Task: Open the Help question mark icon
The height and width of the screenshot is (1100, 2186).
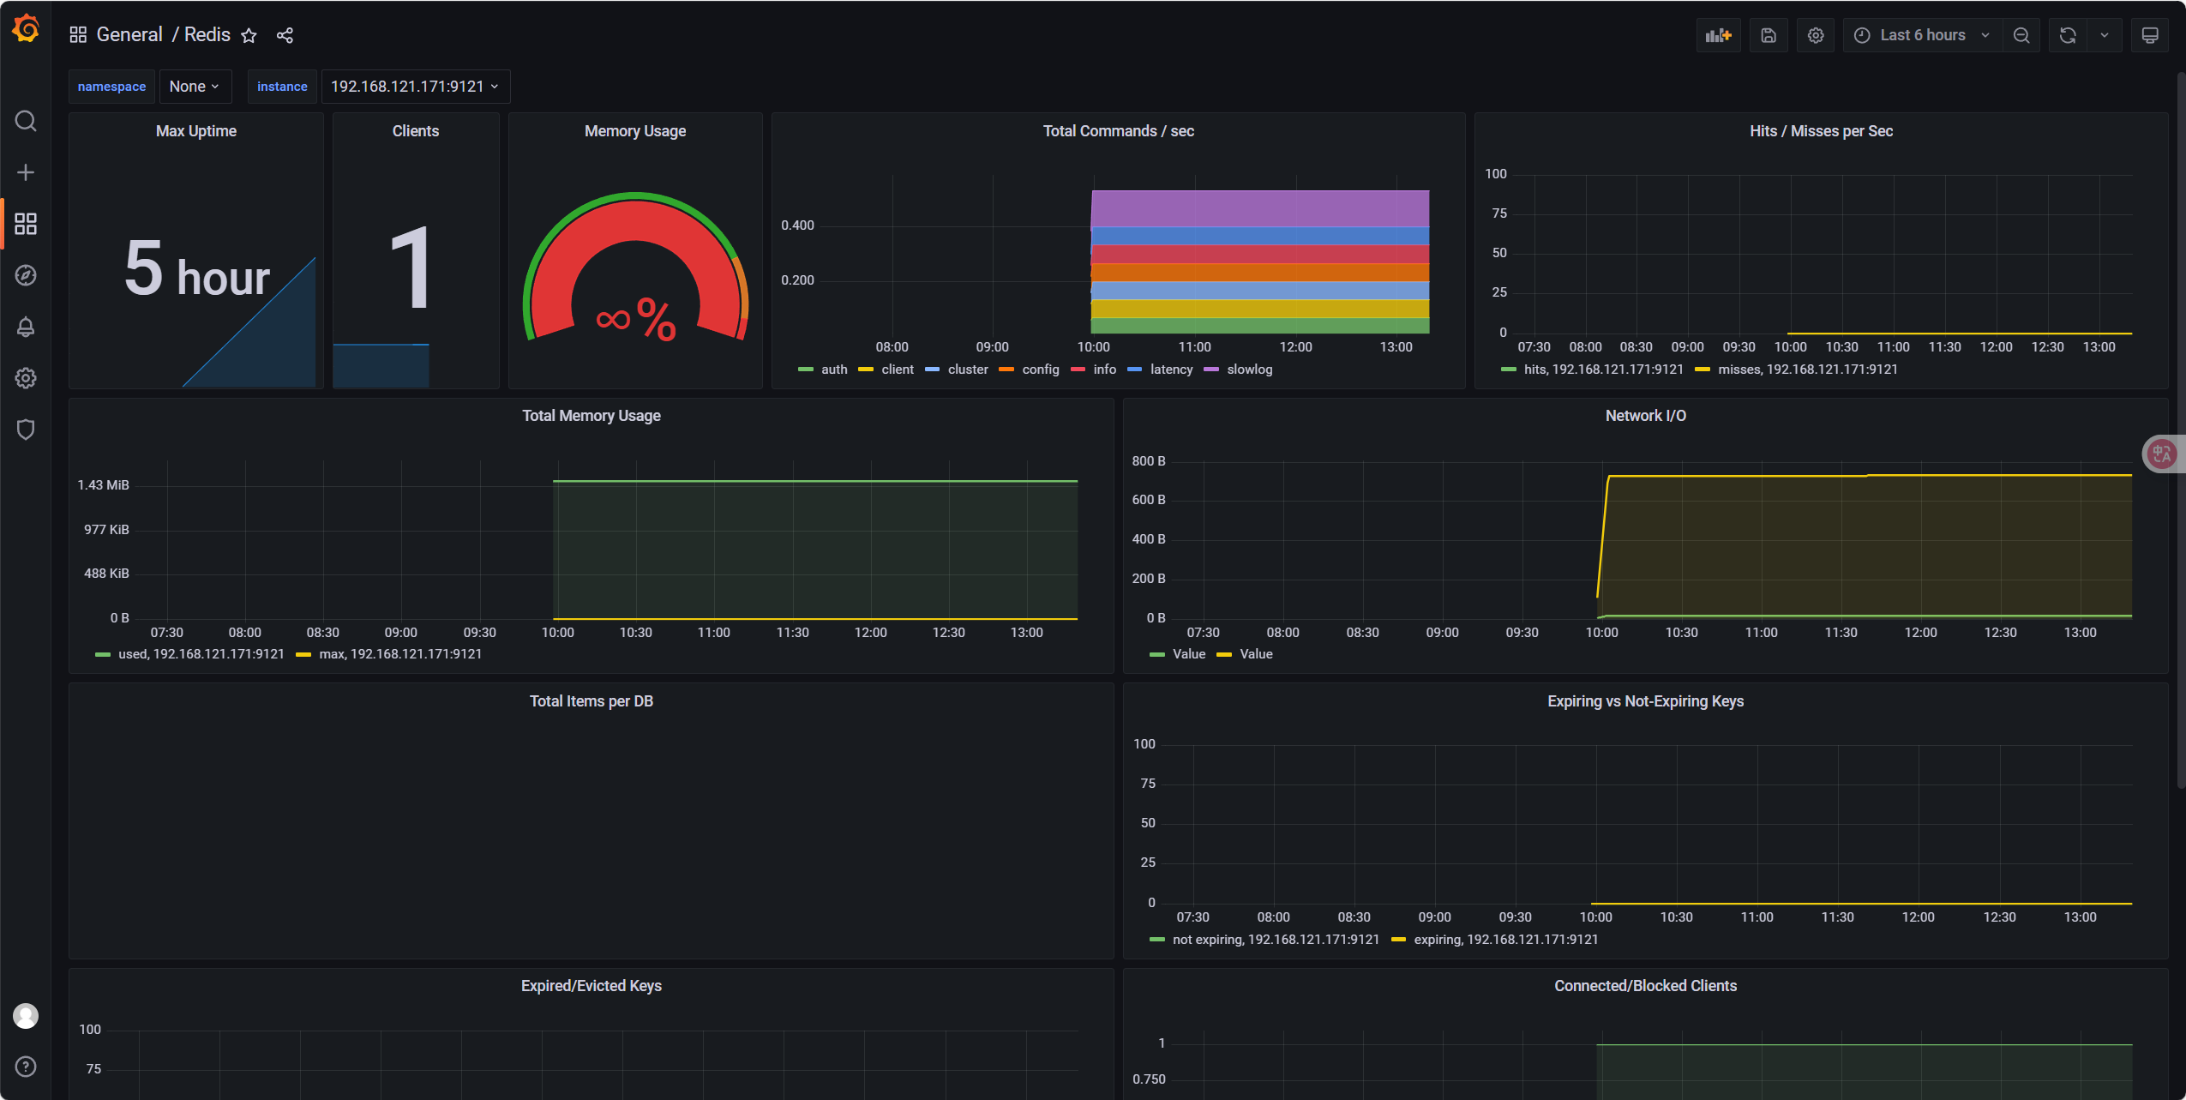Action: (x=26, y=1067)
